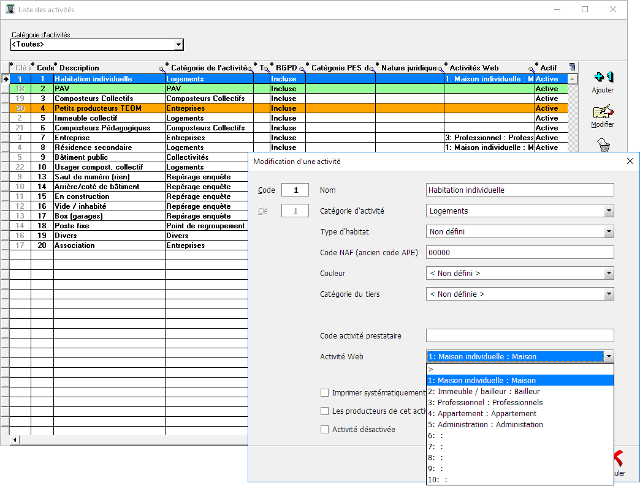Click the Ajouter (add) icon
The image size is (640, 486).
603,78
